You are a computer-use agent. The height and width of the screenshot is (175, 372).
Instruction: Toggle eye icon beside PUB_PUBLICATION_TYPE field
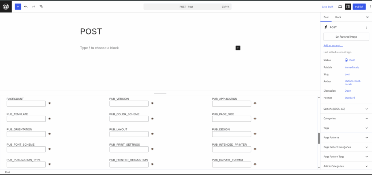pos(49,164)
